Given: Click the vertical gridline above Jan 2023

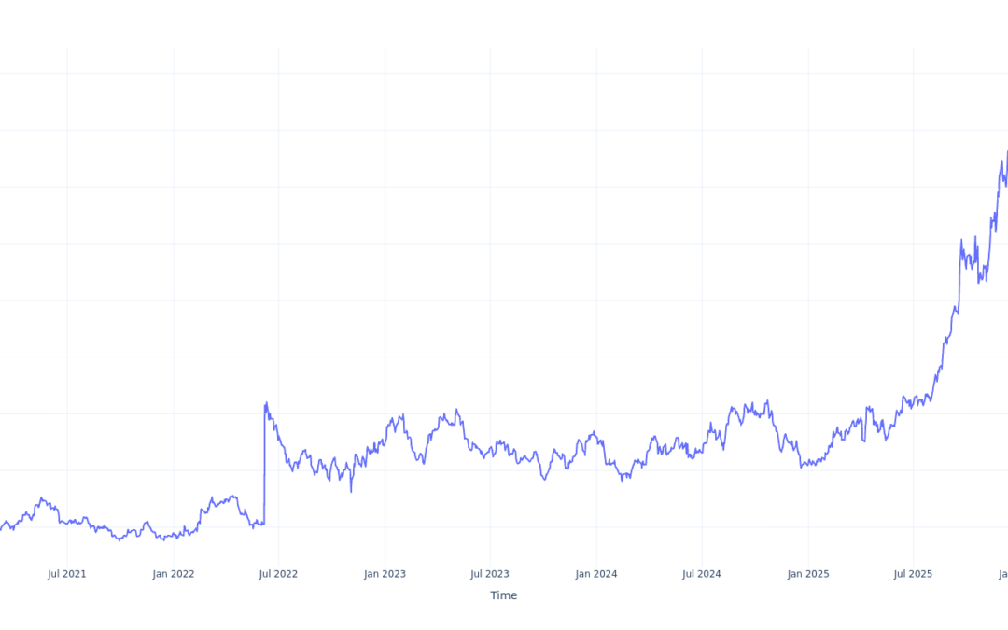Looking at the screenshot, I should [385, 280].
